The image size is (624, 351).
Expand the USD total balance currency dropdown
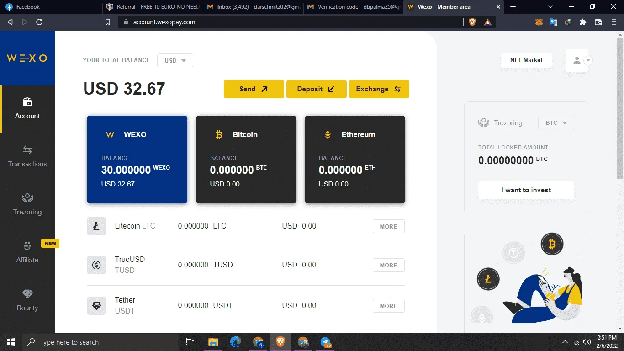click(x=175, y=60)
